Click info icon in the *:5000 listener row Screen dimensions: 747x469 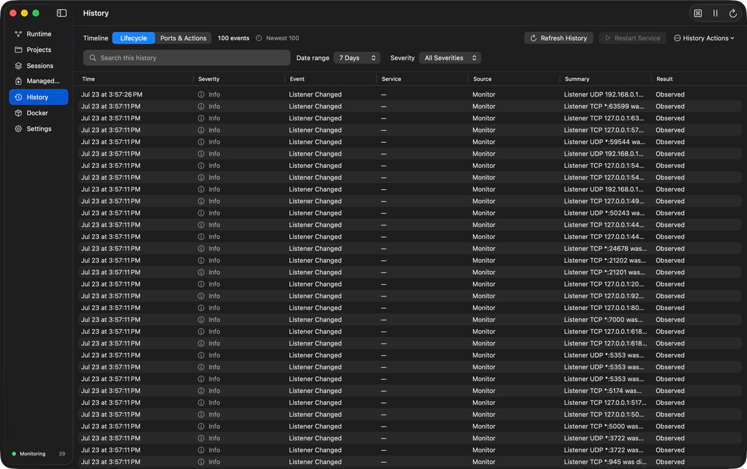201,426
